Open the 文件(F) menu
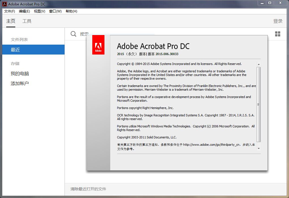Viewport: 289px width, 198px height. point(10,11)
